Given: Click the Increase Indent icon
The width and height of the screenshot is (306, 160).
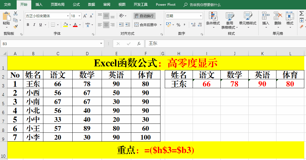Looking at the screenshot, I should (128, 25).
